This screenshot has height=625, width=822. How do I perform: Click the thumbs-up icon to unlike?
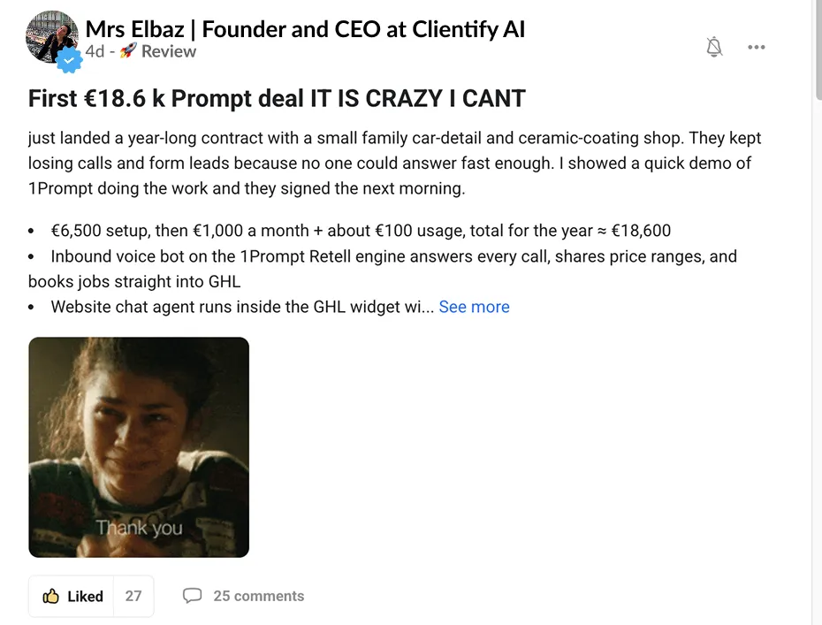pos(51,596)
